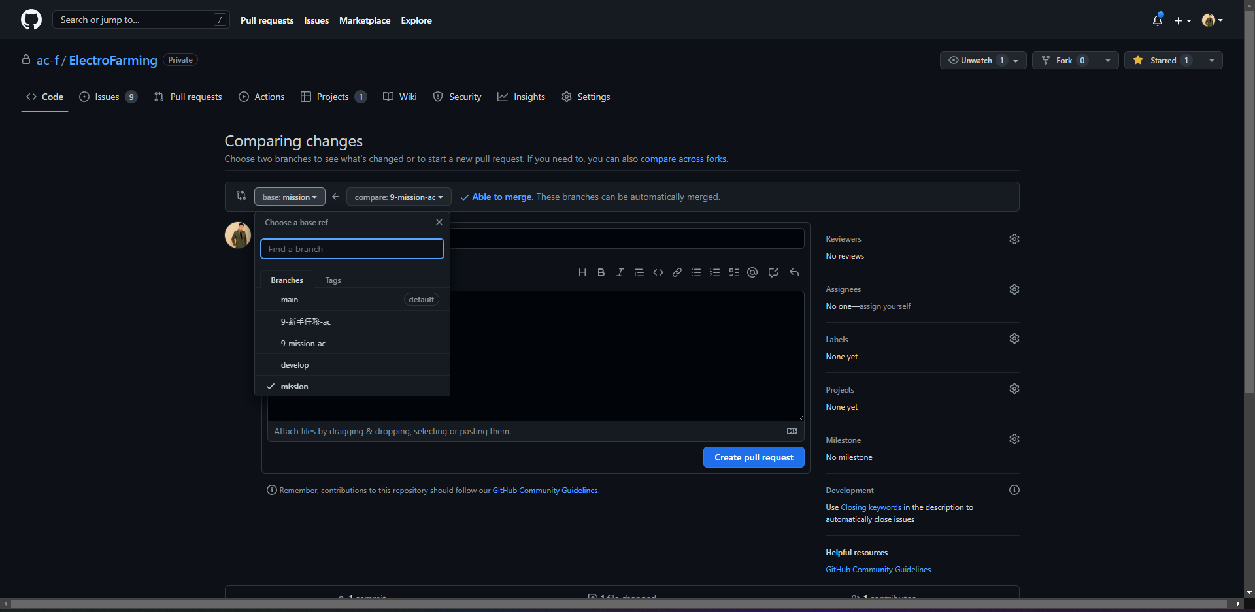Open the base: mission dropdown
The height and width of the screenshot is (612, 1255).
click(x=290, y=197)
